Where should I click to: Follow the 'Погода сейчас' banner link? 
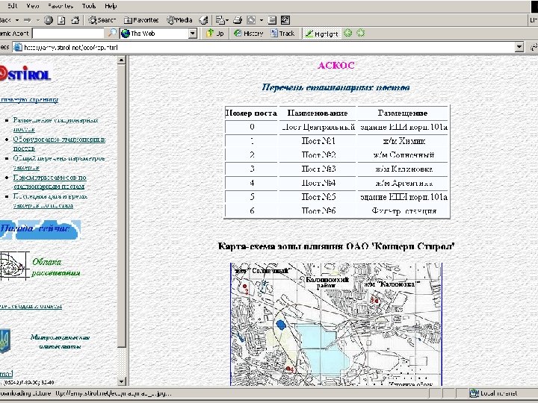click(39, 229)
